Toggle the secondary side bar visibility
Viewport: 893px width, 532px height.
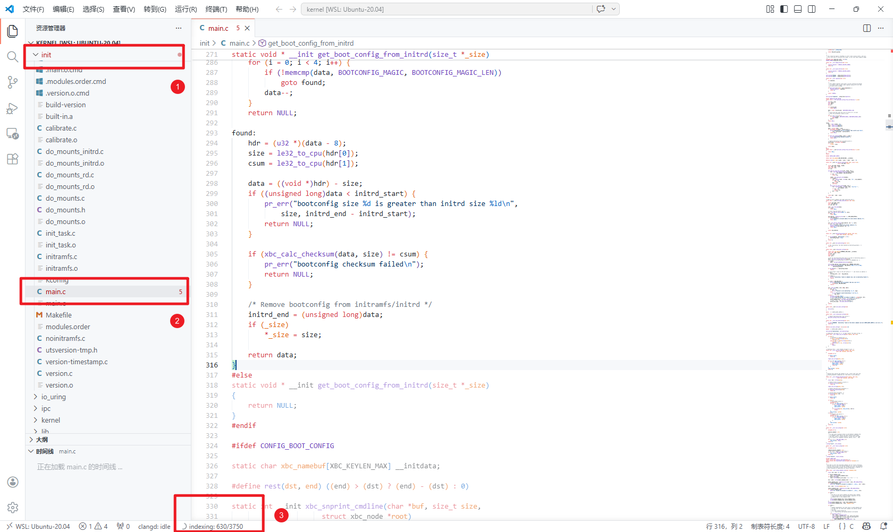tap(812, 9)
